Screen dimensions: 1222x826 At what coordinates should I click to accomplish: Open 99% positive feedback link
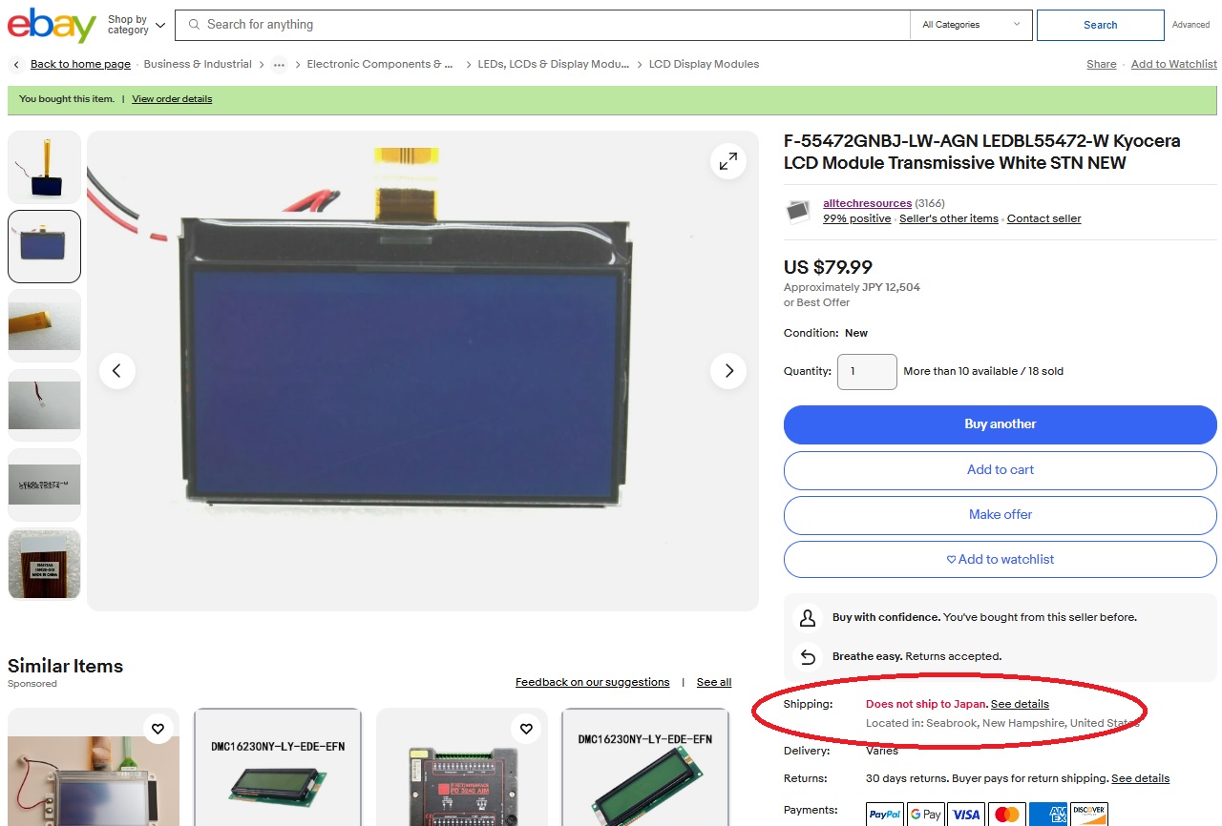coord(856,218)
